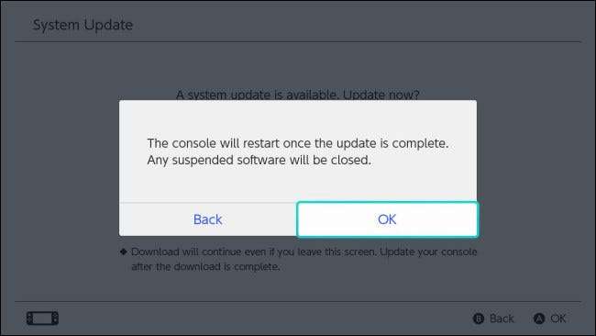Click the 'Any suspended software will be closed' line
The height and width of the screenshot is (336, 596).
tap(259, 161)
